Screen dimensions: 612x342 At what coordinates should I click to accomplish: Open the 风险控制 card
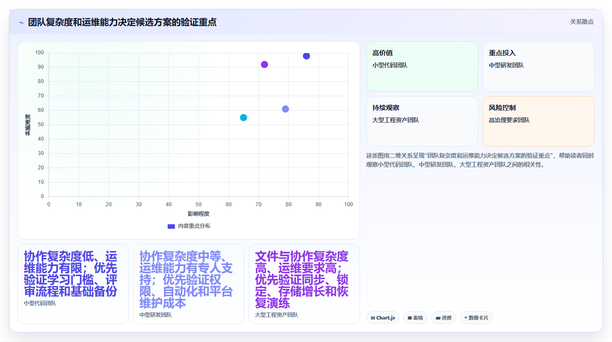click(x=538, y=121)
